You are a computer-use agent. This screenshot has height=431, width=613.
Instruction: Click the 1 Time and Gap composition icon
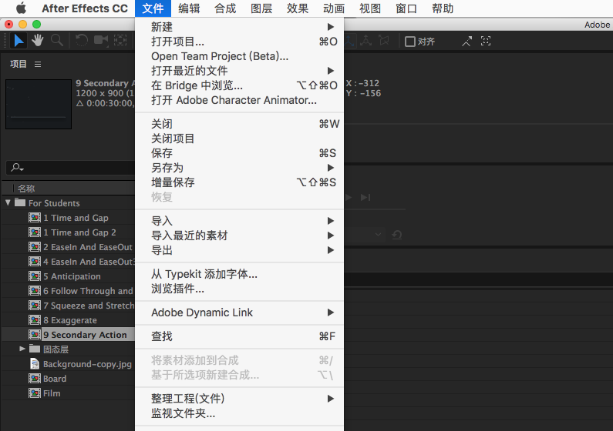click(x=35, y=218)
